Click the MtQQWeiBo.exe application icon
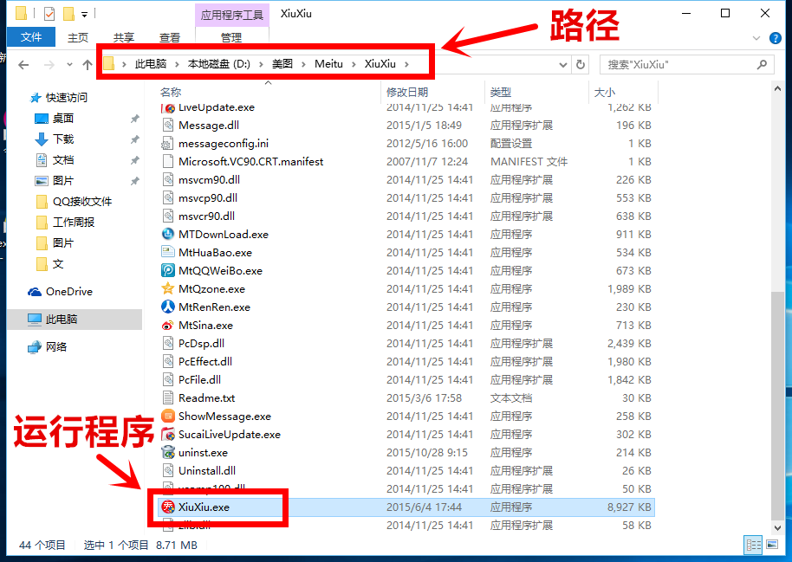The height and width of the screenshot is (562, 792). click(168, 271)
